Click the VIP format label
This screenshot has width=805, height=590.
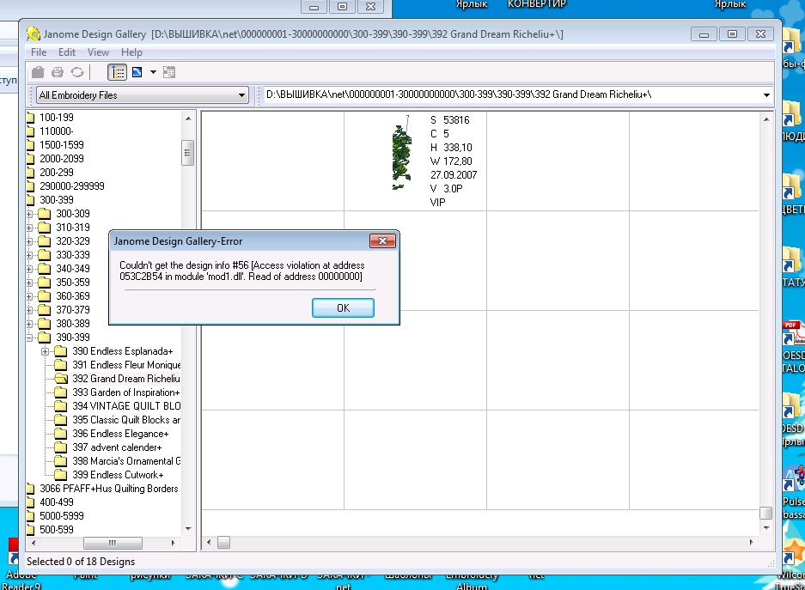[x=437, y=202]
